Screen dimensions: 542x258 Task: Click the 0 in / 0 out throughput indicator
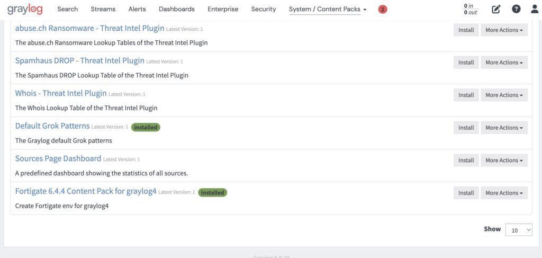coord(471,10)
